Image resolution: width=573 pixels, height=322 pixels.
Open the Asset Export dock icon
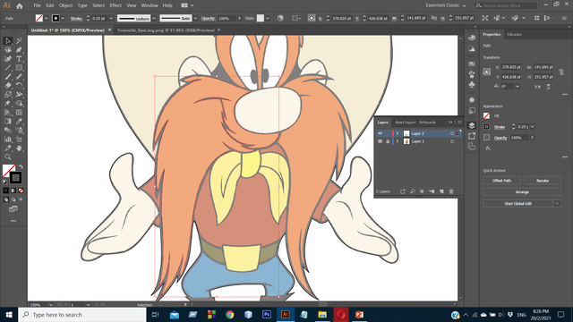click(472, 136)
